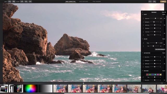The height and width of the screenshot is (94, 167).
Task: Click the left-edge panel expand arrow
Action: (x=2, y=49)
